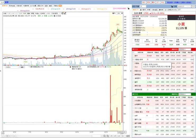Viewport: 196px width, 138px height.
Task: Switch to the 分點K線 tab
Action: click(19, 6)
